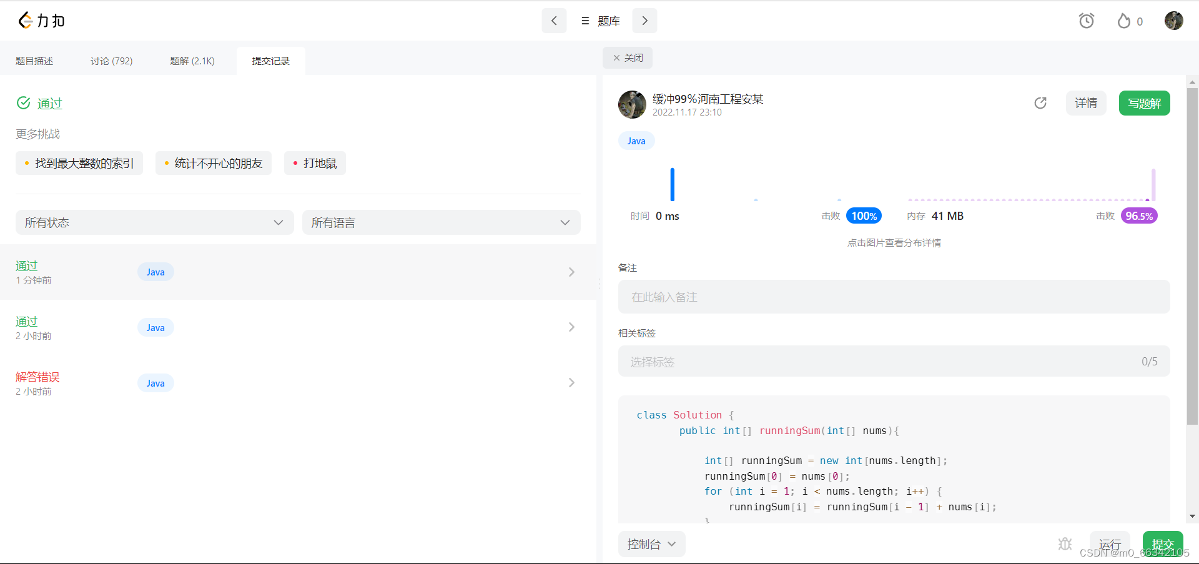Open the 打地鼠 challenge link
The image size is (1199, 564).
click(x=315, y=163)
